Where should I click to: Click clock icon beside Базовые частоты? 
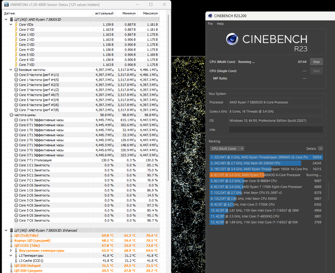pos(16,70)
